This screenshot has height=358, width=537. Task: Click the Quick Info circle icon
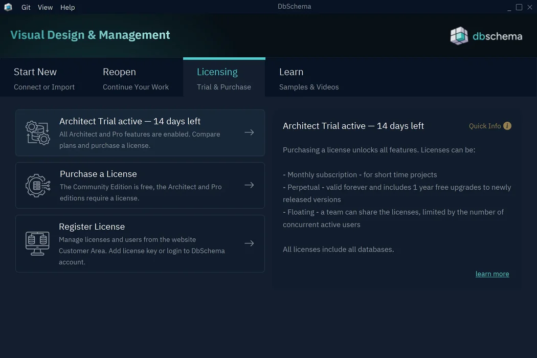[507, 126]
